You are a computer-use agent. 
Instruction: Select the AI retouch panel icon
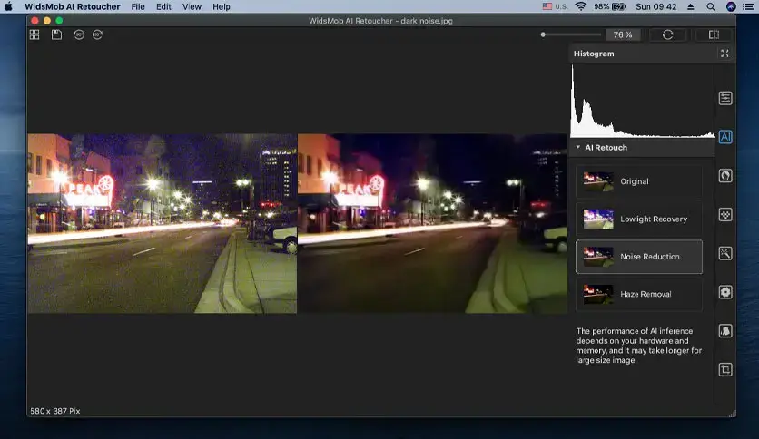725,137
